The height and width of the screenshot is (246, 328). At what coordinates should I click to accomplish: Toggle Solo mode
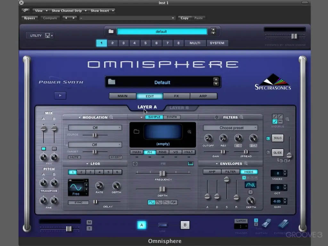pyautogui.click(x=278, y=138)
